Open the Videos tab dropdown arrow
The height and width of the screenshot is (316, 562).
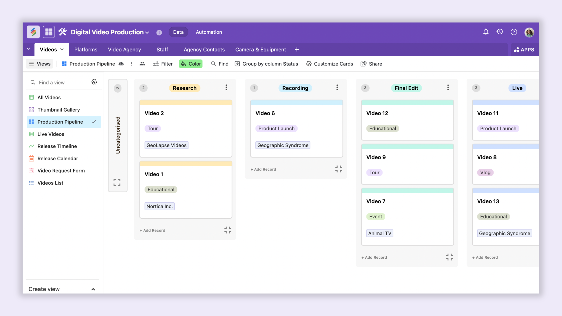62,49
